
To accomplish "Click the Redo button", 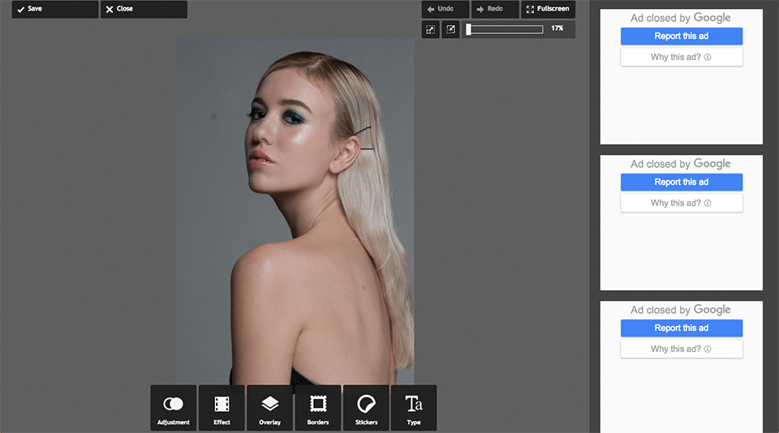I will pyautogui.click(x=495, y=9).
